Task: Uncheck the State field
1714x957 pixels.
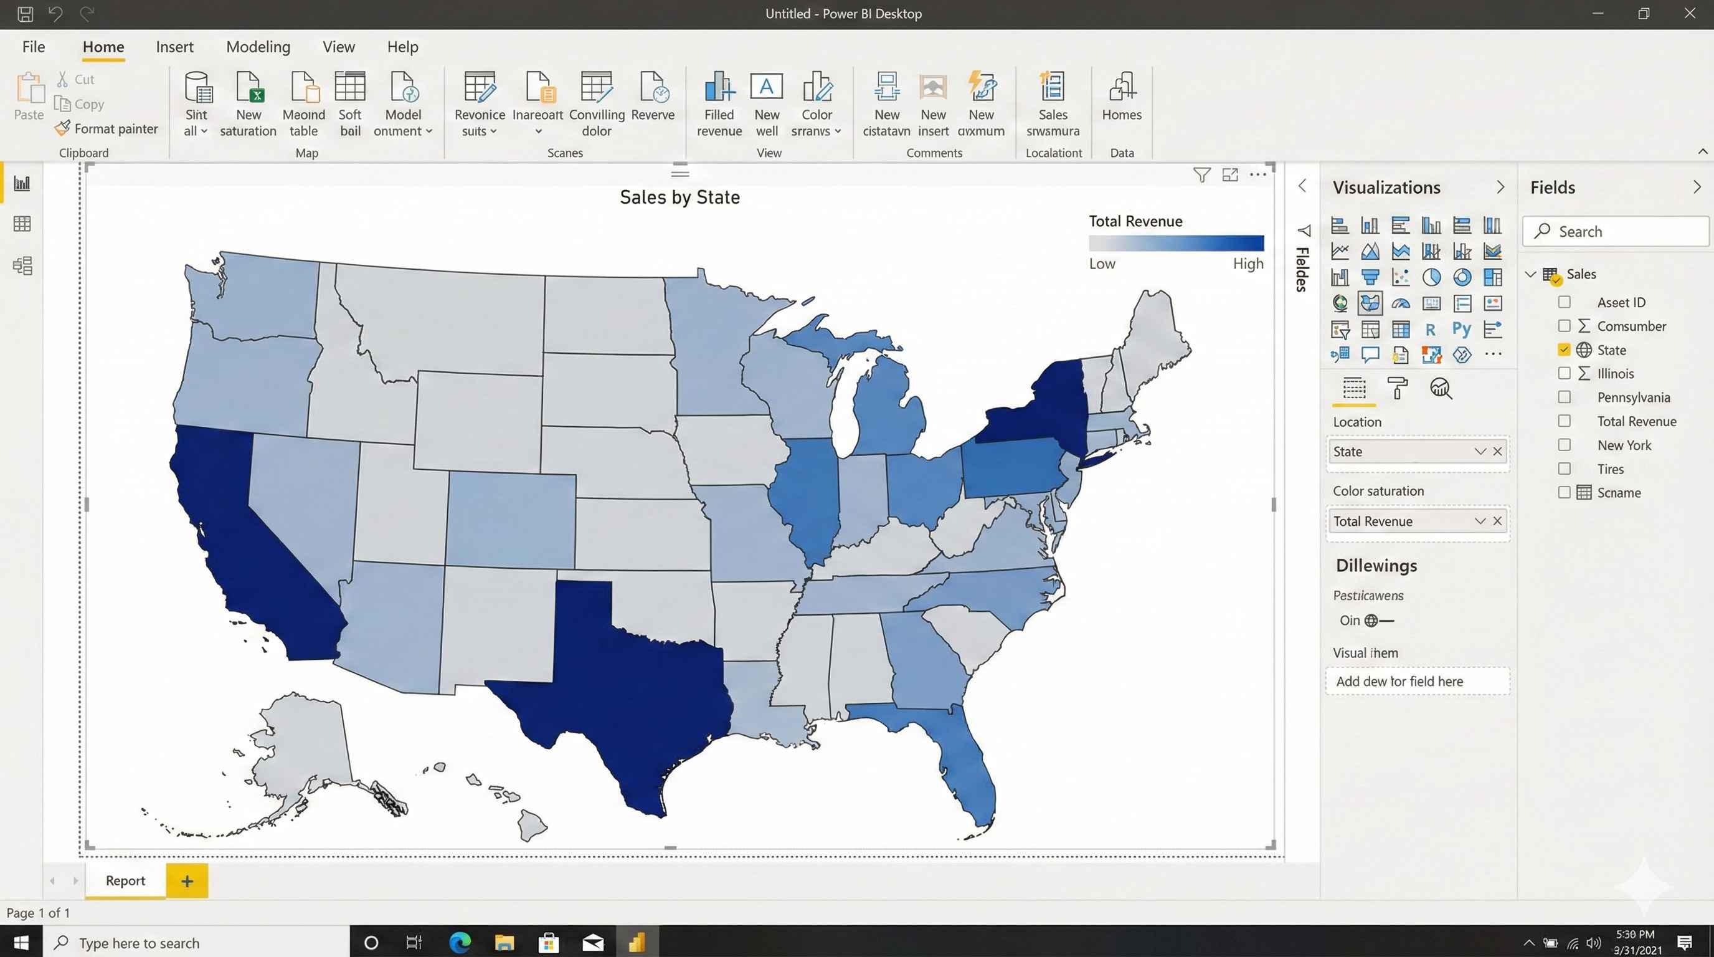Action: coord(1565,350)
